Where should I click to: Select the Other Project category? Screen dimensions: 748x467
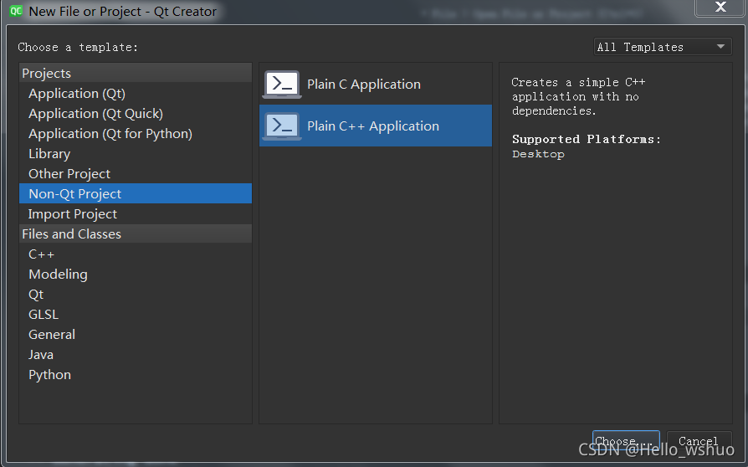[x=136, y=173]
